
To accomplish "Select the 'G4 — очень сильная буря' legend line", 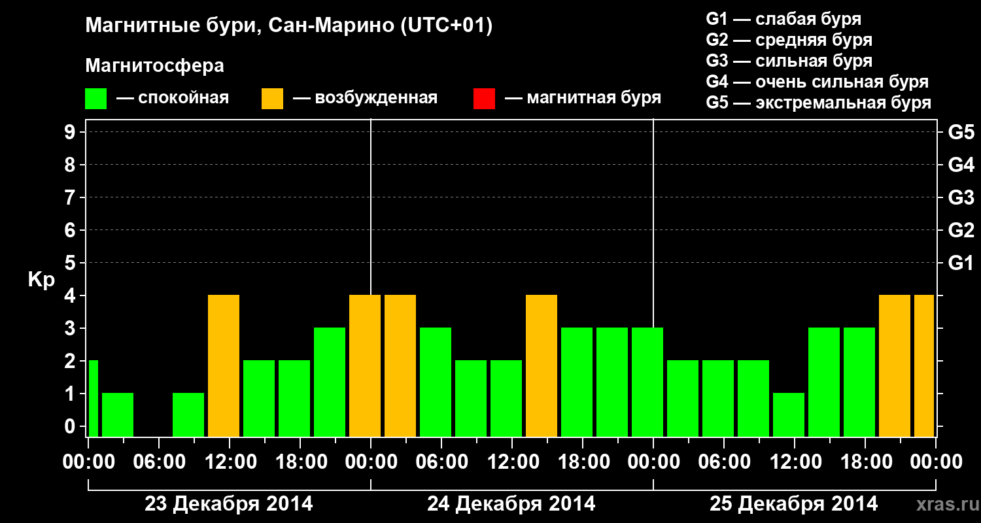I will click(x=817, y=82).
